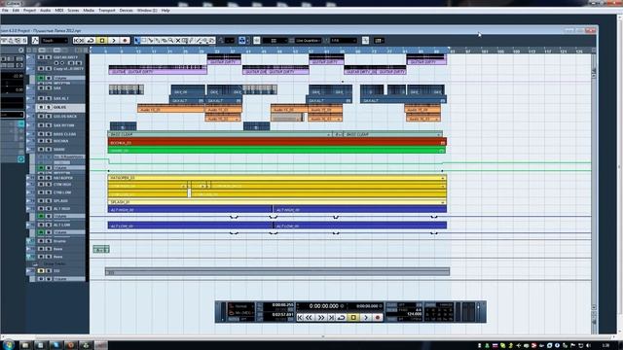Toggle Cycle on the transport panel
Viewport: 623px width, 350px height.
[x=342, y=318]
